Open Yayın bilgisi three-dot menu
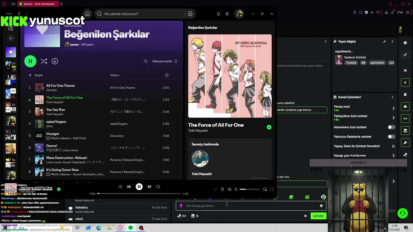413x232 pixels. point(392,42)
